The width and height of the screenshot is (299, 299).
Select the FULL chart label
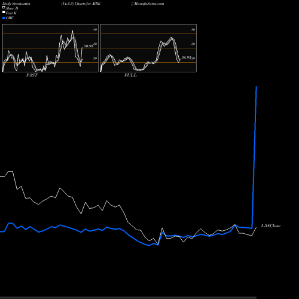(x=130, y=75)
